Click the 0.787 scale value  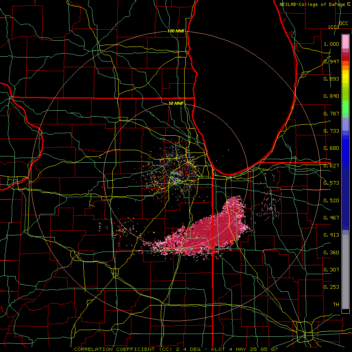[331, 113]
